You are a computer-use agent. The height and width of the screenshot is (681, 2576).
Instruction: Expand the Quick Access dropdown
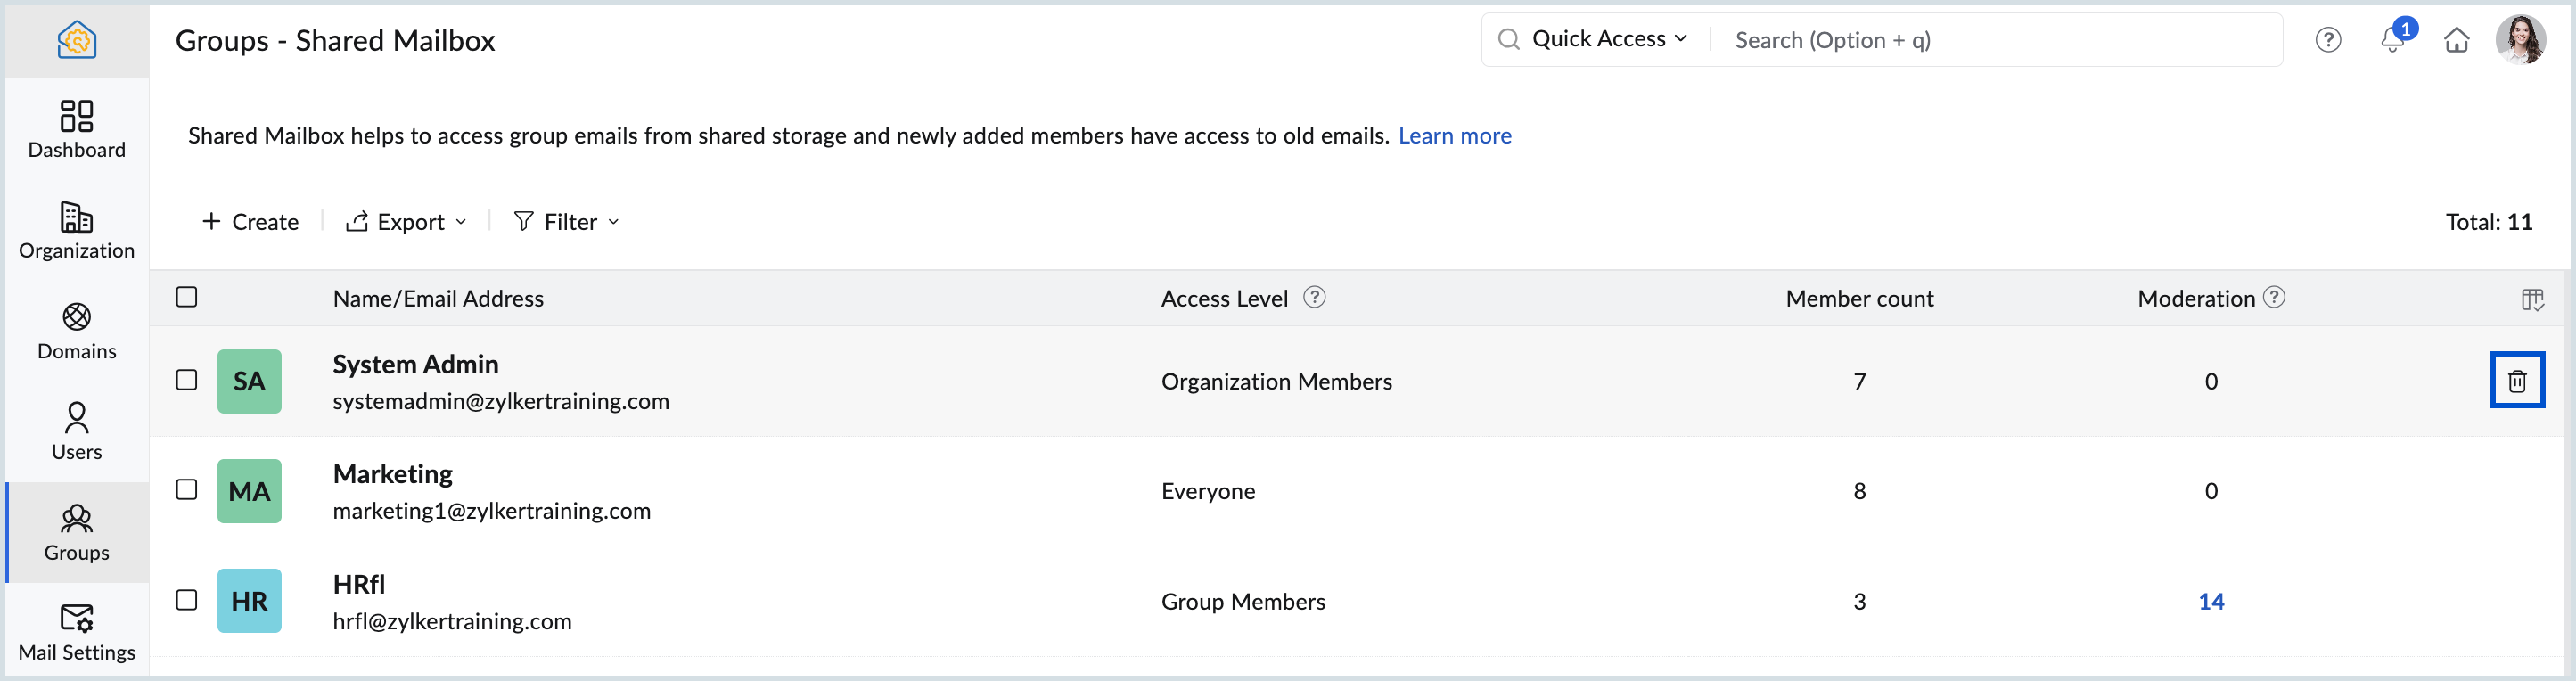pyautogui.click(x=1609, y=39)
